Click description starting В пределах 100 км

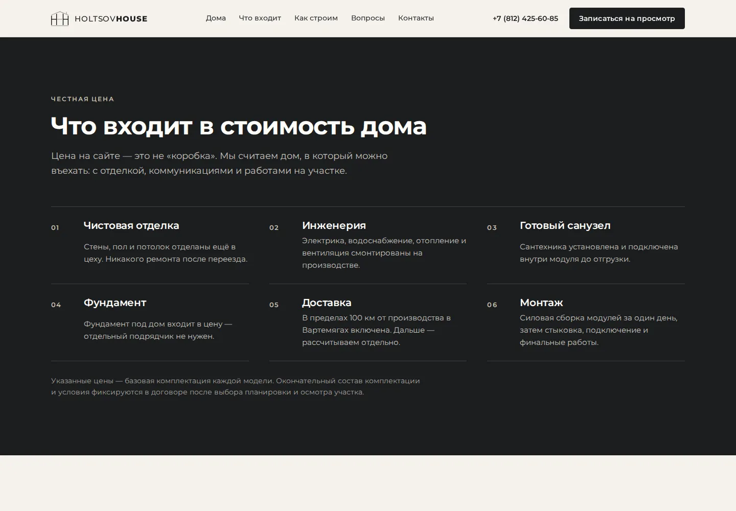click(376, 330)
